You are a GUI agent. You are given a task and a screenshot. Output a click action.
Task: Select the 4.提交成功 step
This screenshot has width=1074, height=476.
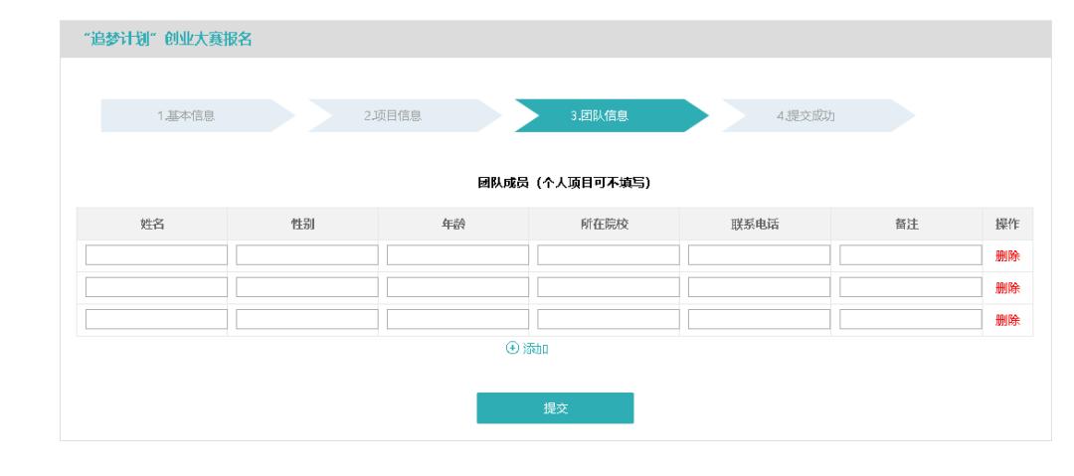(806, 116)
